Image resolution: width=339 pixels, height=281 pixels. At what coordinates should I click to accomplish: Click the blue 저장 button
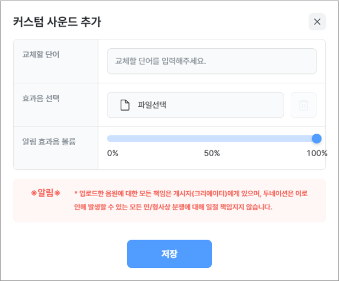pos(169,254)
